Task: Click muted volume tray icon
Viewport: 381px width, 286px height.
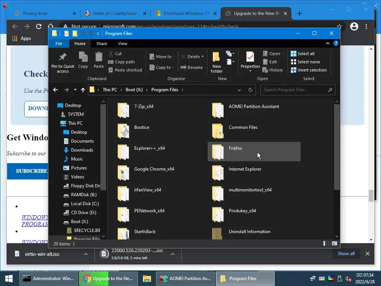Action: 348,279
